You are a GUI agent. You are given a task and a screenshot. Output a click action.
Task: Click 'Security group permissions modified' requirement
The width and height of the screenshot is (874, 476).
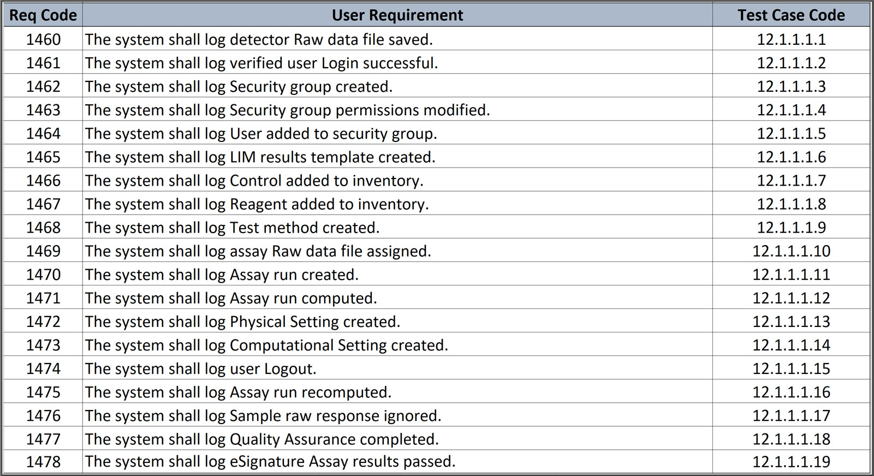pos(288,110)
